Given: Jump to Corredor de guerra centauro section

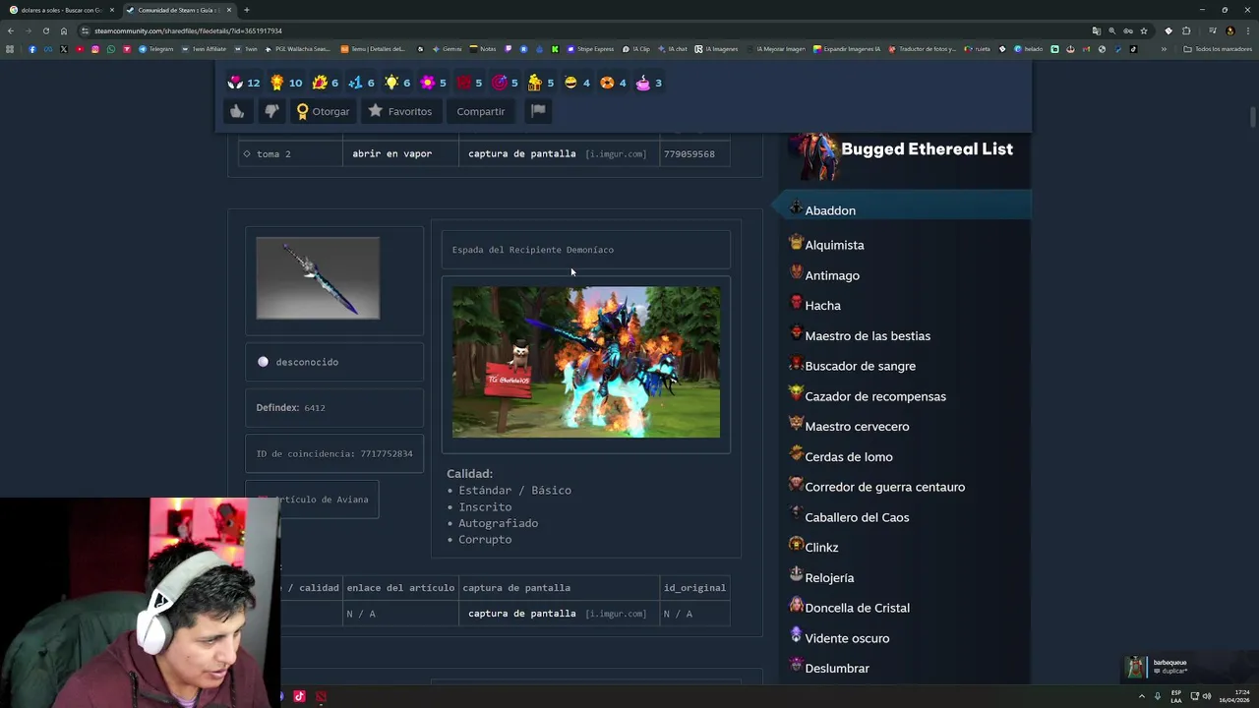Looking at the screenshot, I should pos(884,487).
